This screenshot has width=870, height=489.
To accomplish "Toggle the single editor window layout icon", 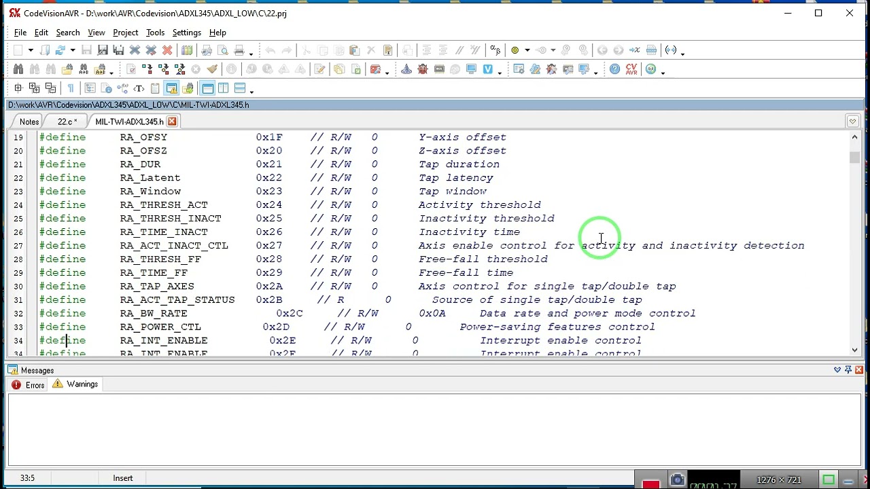I will tap(207, 88).
